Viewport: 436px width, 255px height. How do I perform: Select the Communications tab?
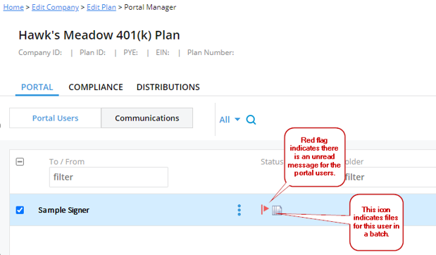point(147,118)
